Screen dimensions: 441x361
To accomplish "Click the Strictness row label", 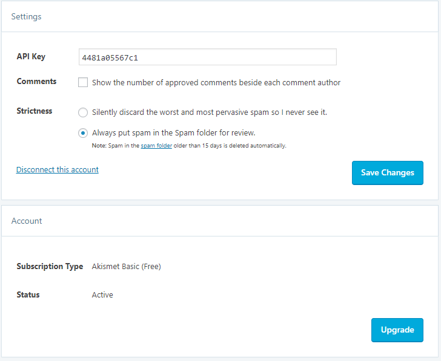I will [x=35, y=111].
